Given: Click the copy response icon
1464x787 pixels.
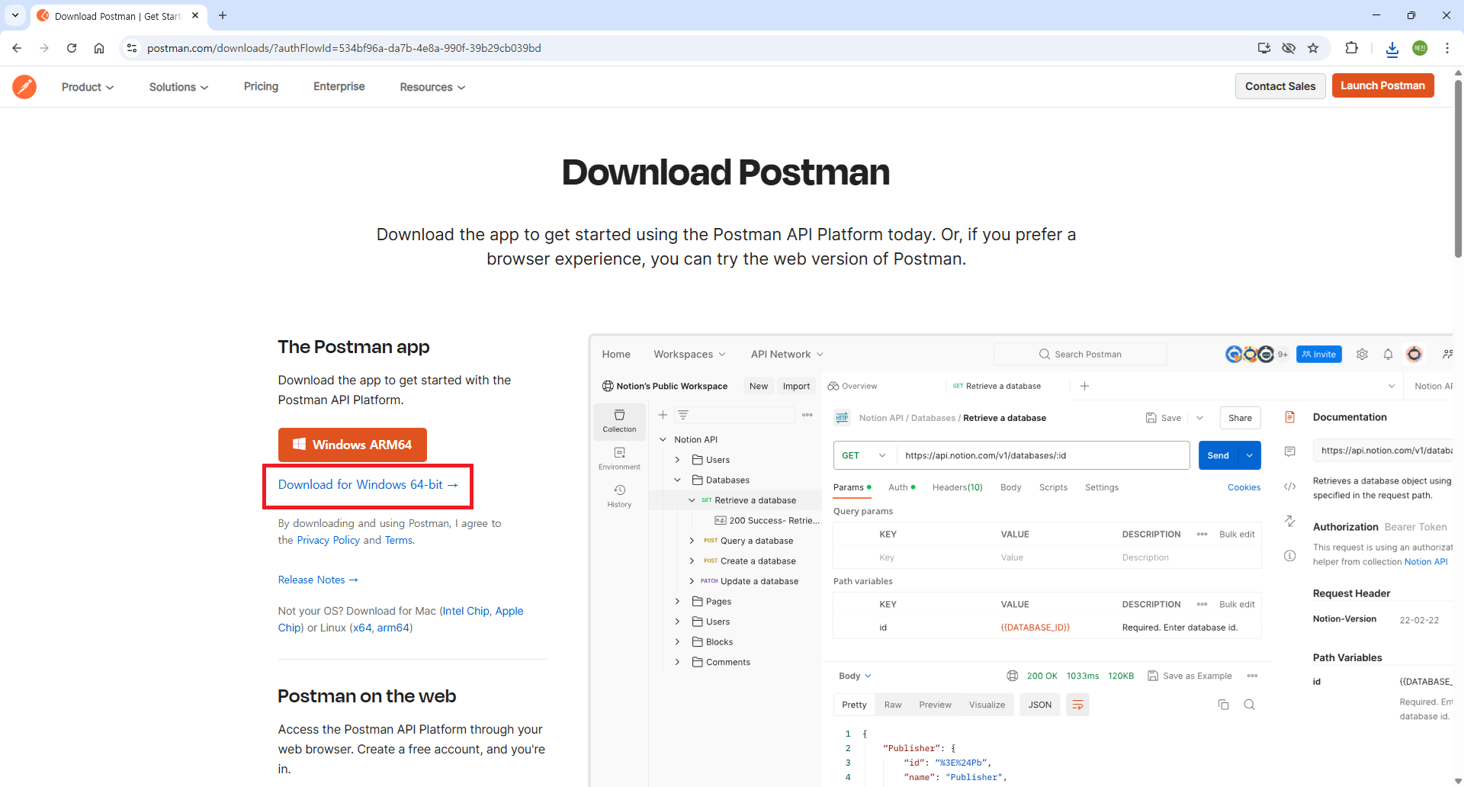Looking at the screenshot, I should tap(1223, 705).
